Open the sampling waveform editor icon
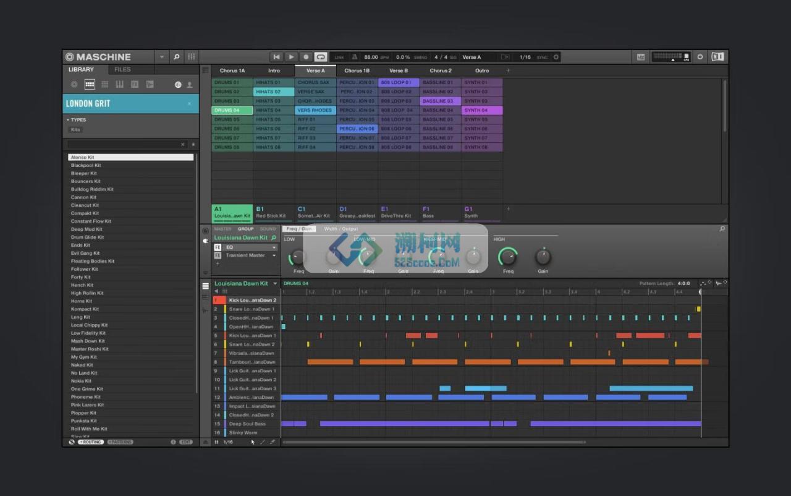The image size is (791, 496). [x=205, y=309]
